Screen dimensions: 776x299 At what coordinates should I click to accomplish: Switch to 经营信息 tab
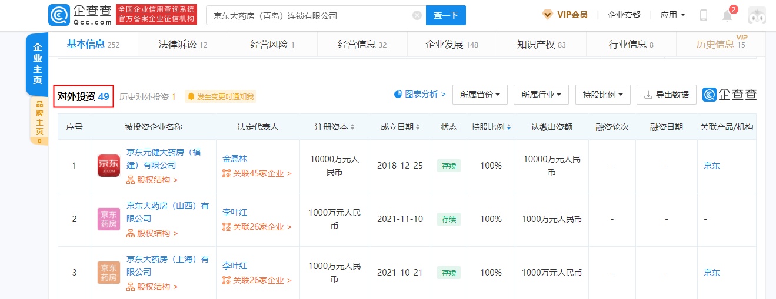(x=362, y=45)
